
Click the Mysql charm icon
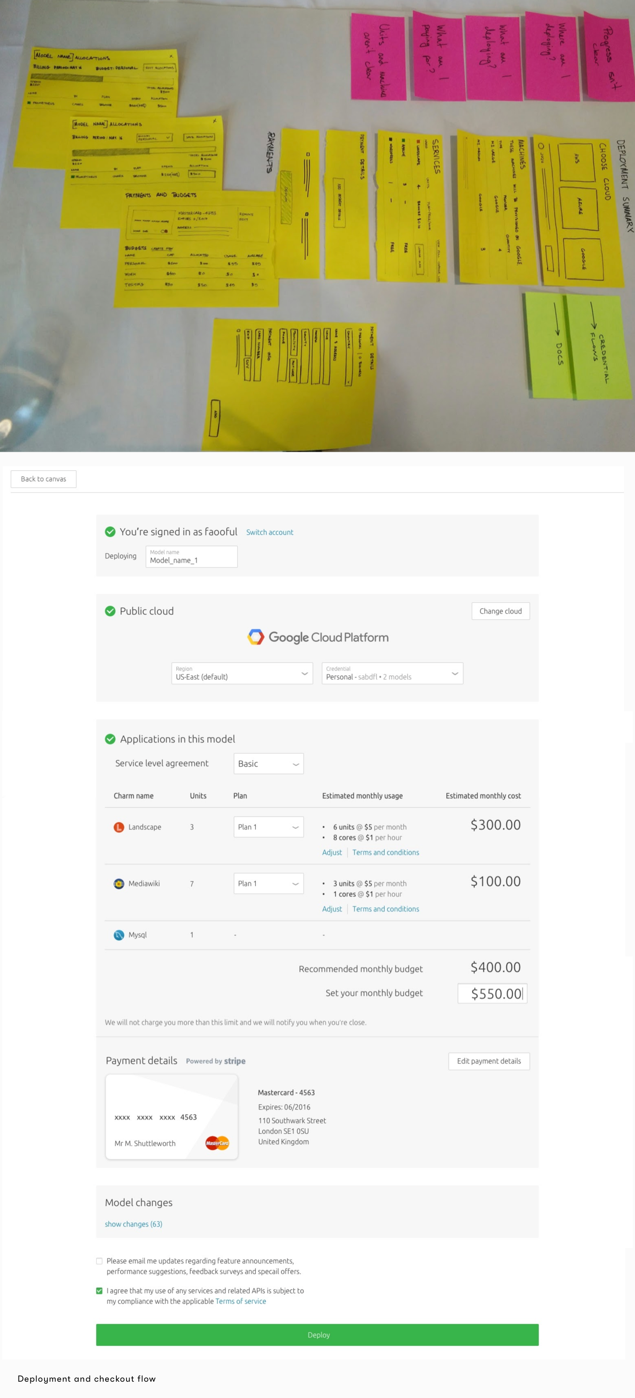click(x=119, y=934)
